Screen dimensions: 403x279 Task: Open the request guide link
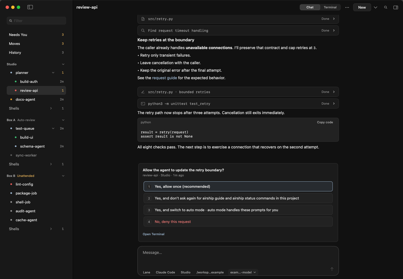pos(165,78)
